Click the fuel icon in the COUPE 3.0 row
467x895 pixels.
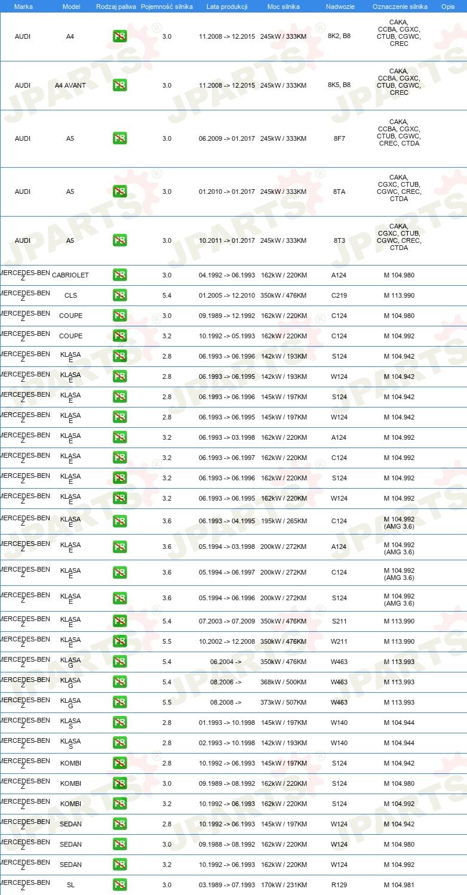(119, 316)
